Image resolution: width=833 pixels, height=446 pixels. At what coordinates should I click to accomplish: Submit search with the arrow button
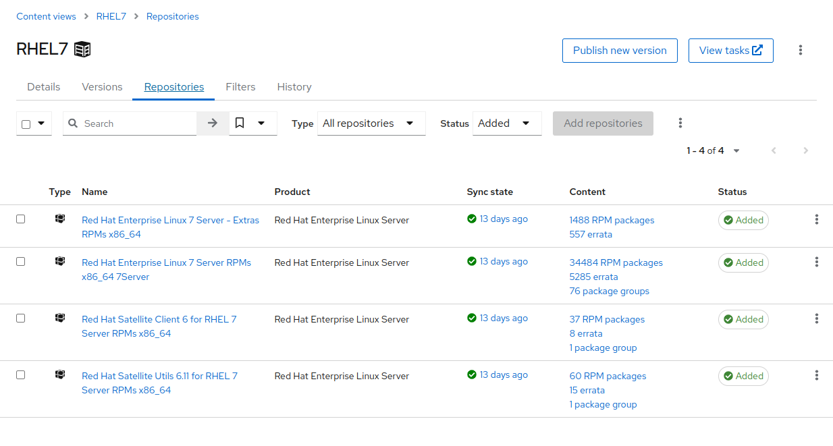(x=213, y=123)
